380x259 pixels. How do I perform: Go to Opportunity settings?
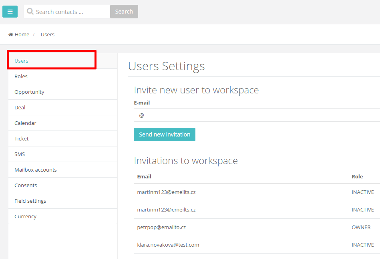tap(63, 92)
